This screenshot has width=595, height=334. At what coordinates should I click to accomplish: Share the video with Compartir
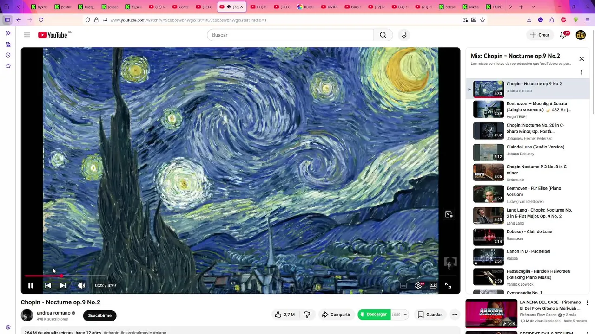pos(336,315)
